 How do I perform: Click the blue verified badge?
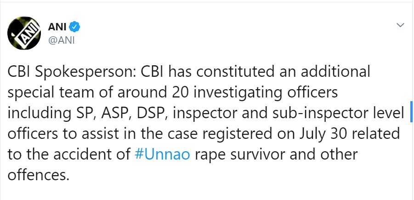click(x=74, y=27)
